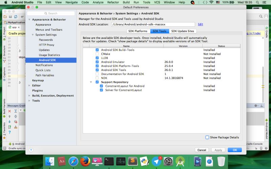Click the blue question mark in Messages panel

(9, 132)
